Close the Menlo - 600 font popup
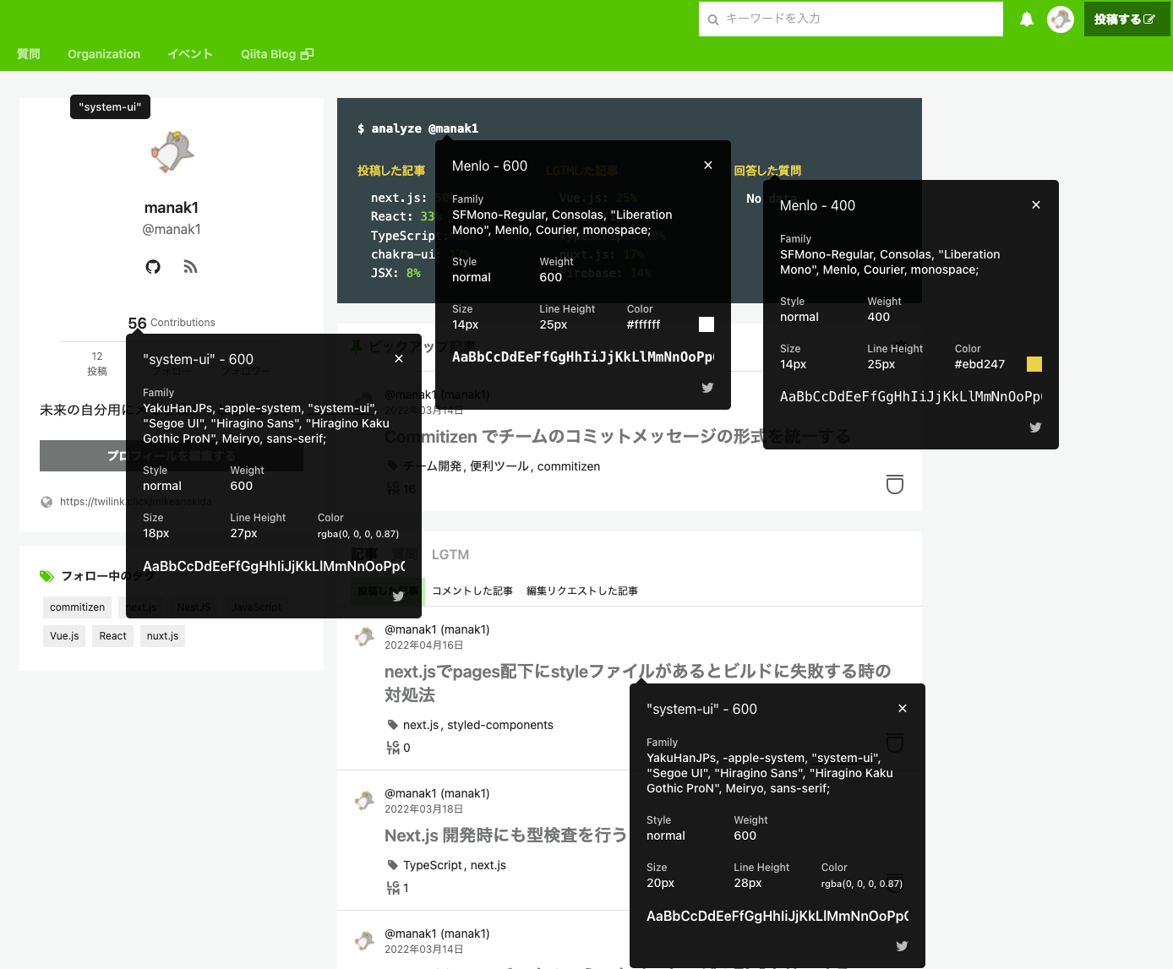This screenshot has height=969, width=1173. [708, 165]
